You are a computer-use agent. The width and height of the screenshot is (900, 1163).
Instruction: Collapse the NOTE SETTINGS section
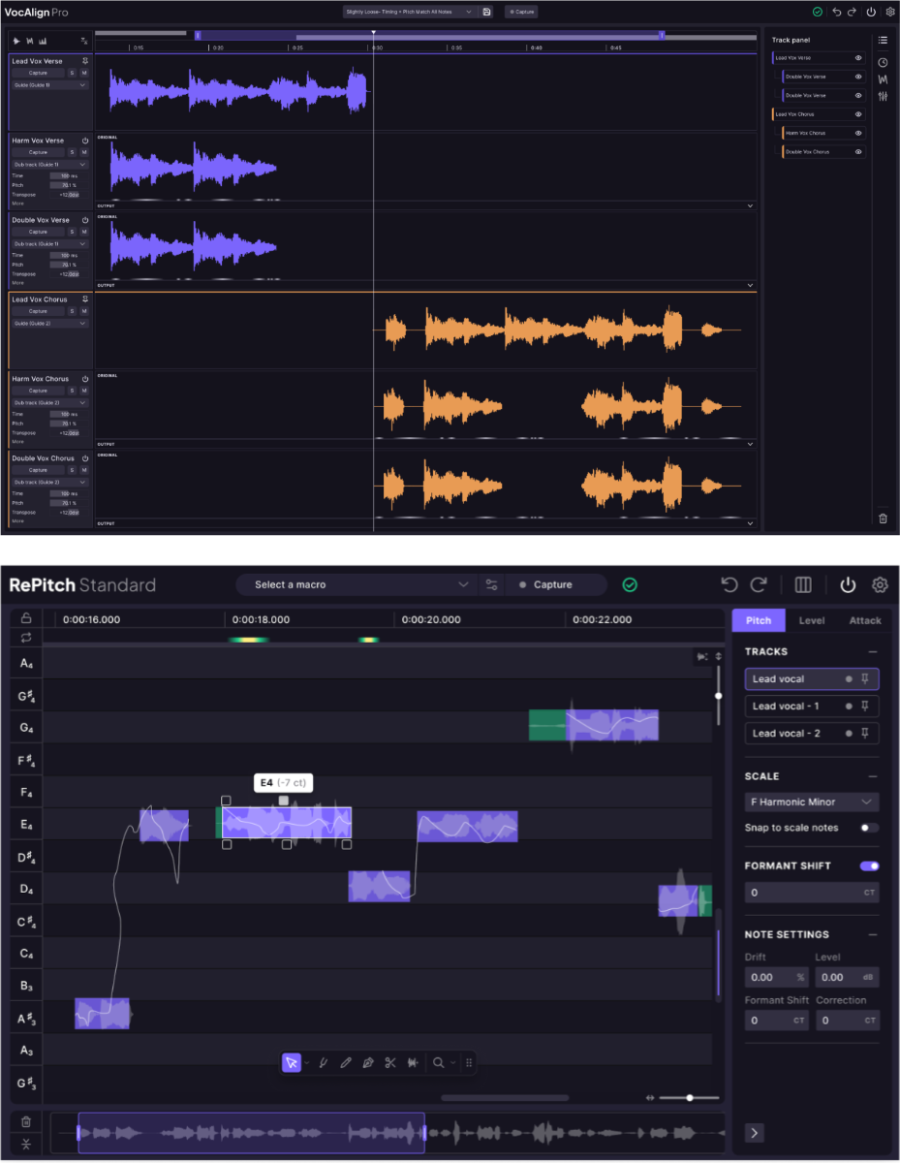(873, 934)
